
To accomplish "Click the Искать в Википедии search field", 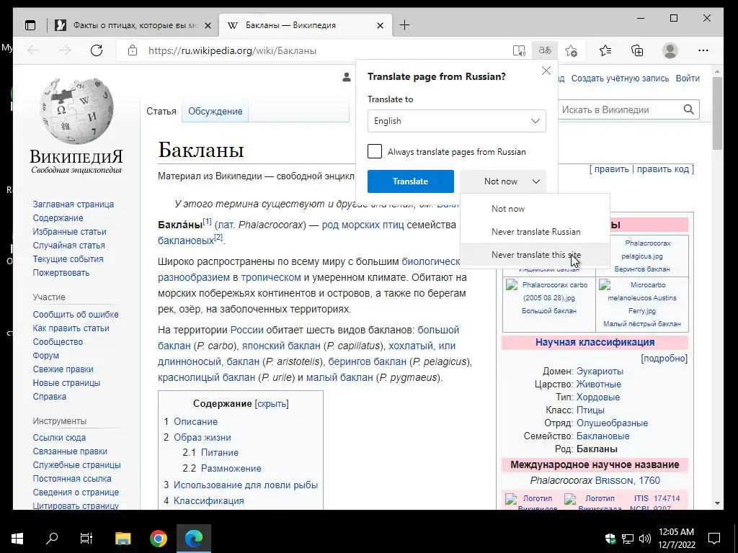I will (619, 109).
